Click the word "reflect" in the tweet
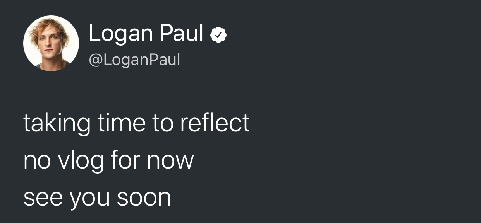 point(215,123)
